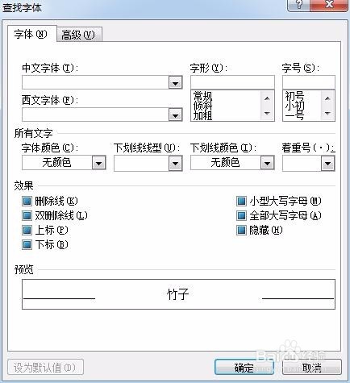Check the 小型大写字母 option
This screenshot has width=350, height=383.
[x=241, y=201]
